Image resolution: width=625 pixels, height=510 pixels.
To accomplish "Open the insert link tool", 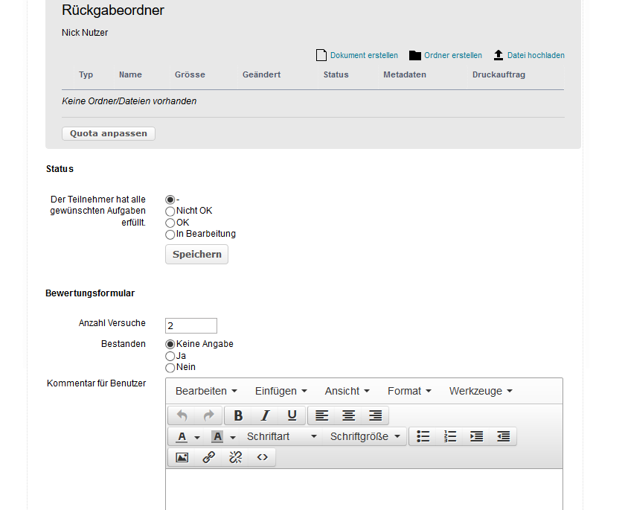I will [x=208, y=457].
